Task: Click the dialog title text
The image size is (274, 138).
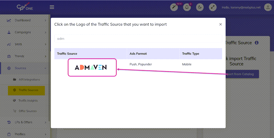Action: tap(110, 24)
